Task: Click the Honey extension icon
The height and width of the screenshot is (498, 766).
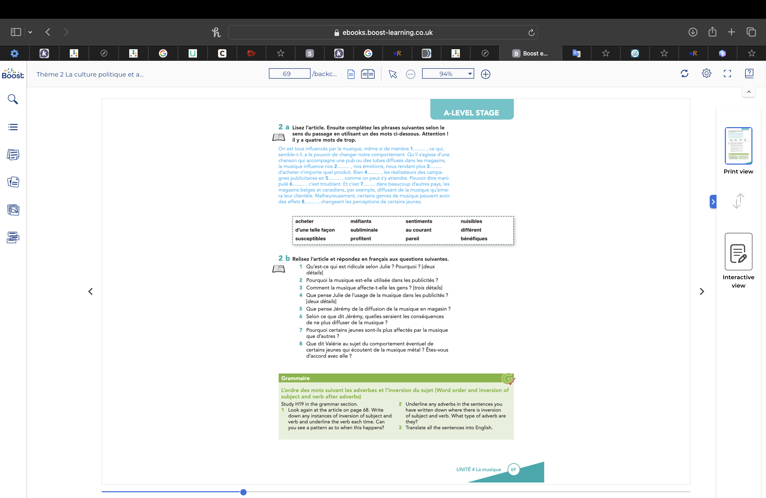Action: [x=216, y=32]
